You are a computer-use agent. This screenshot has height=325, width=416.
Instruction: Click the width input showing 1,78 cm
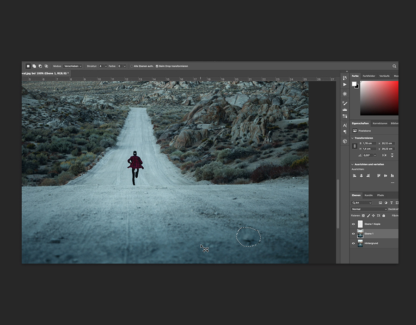(369, 143)
